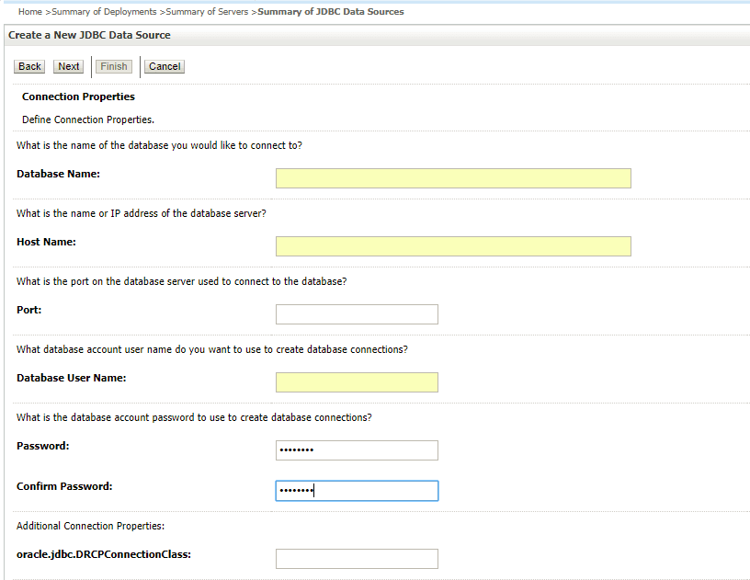This screenshot has width=750, height=580.
Task: Click the Home breadcrumb link
Action: pyautogui.click(x=29, y=12)
